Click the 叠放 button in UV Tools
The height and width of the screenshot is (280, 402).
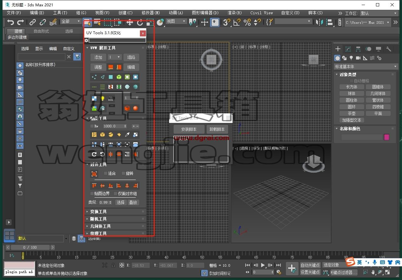point(133,202)
